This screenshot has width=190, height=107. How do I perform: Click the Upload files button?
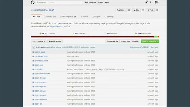pyautogui.click(x=125, y=41)
